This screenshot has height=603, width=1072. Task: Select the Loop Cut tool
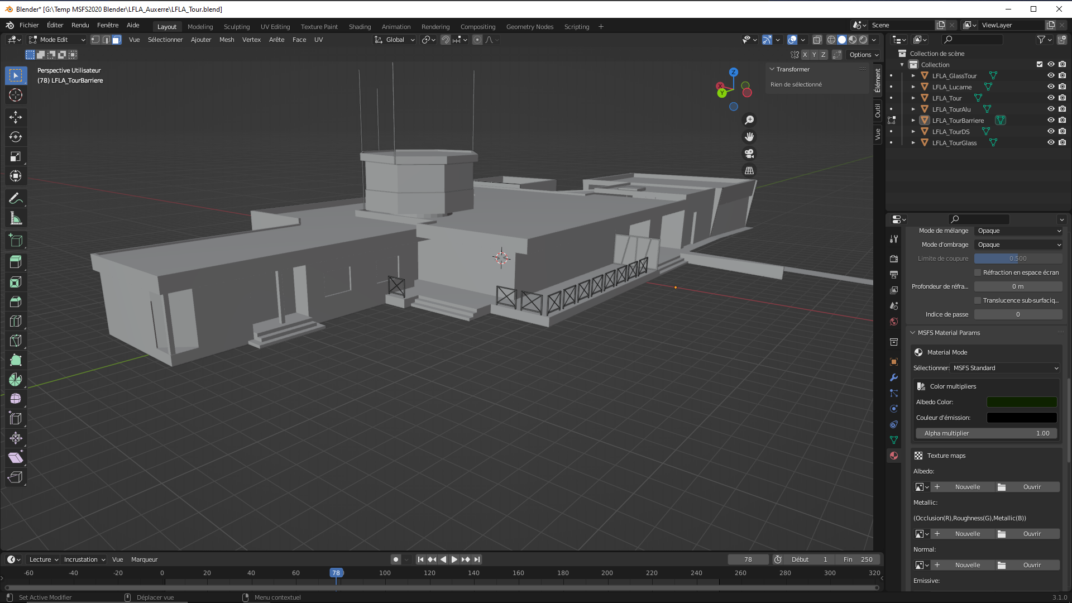(x=16, y=321)
